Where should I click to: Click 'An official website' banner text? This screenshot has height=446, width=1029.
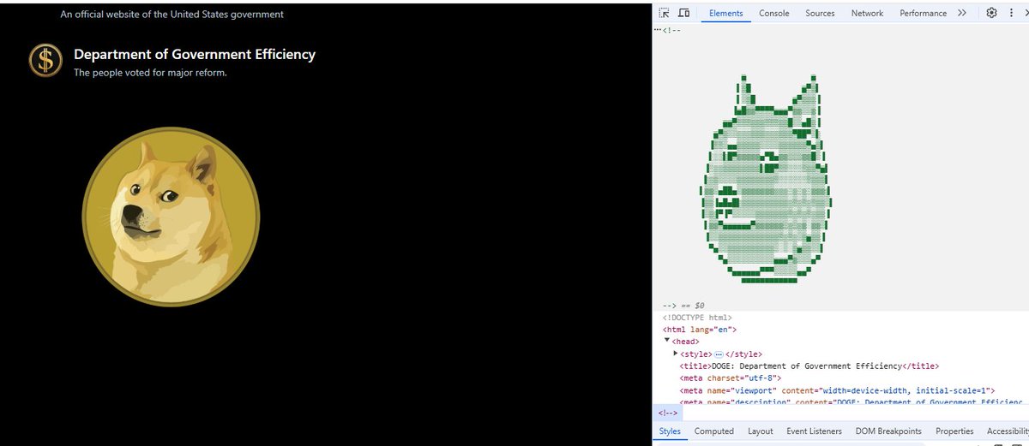172,15
